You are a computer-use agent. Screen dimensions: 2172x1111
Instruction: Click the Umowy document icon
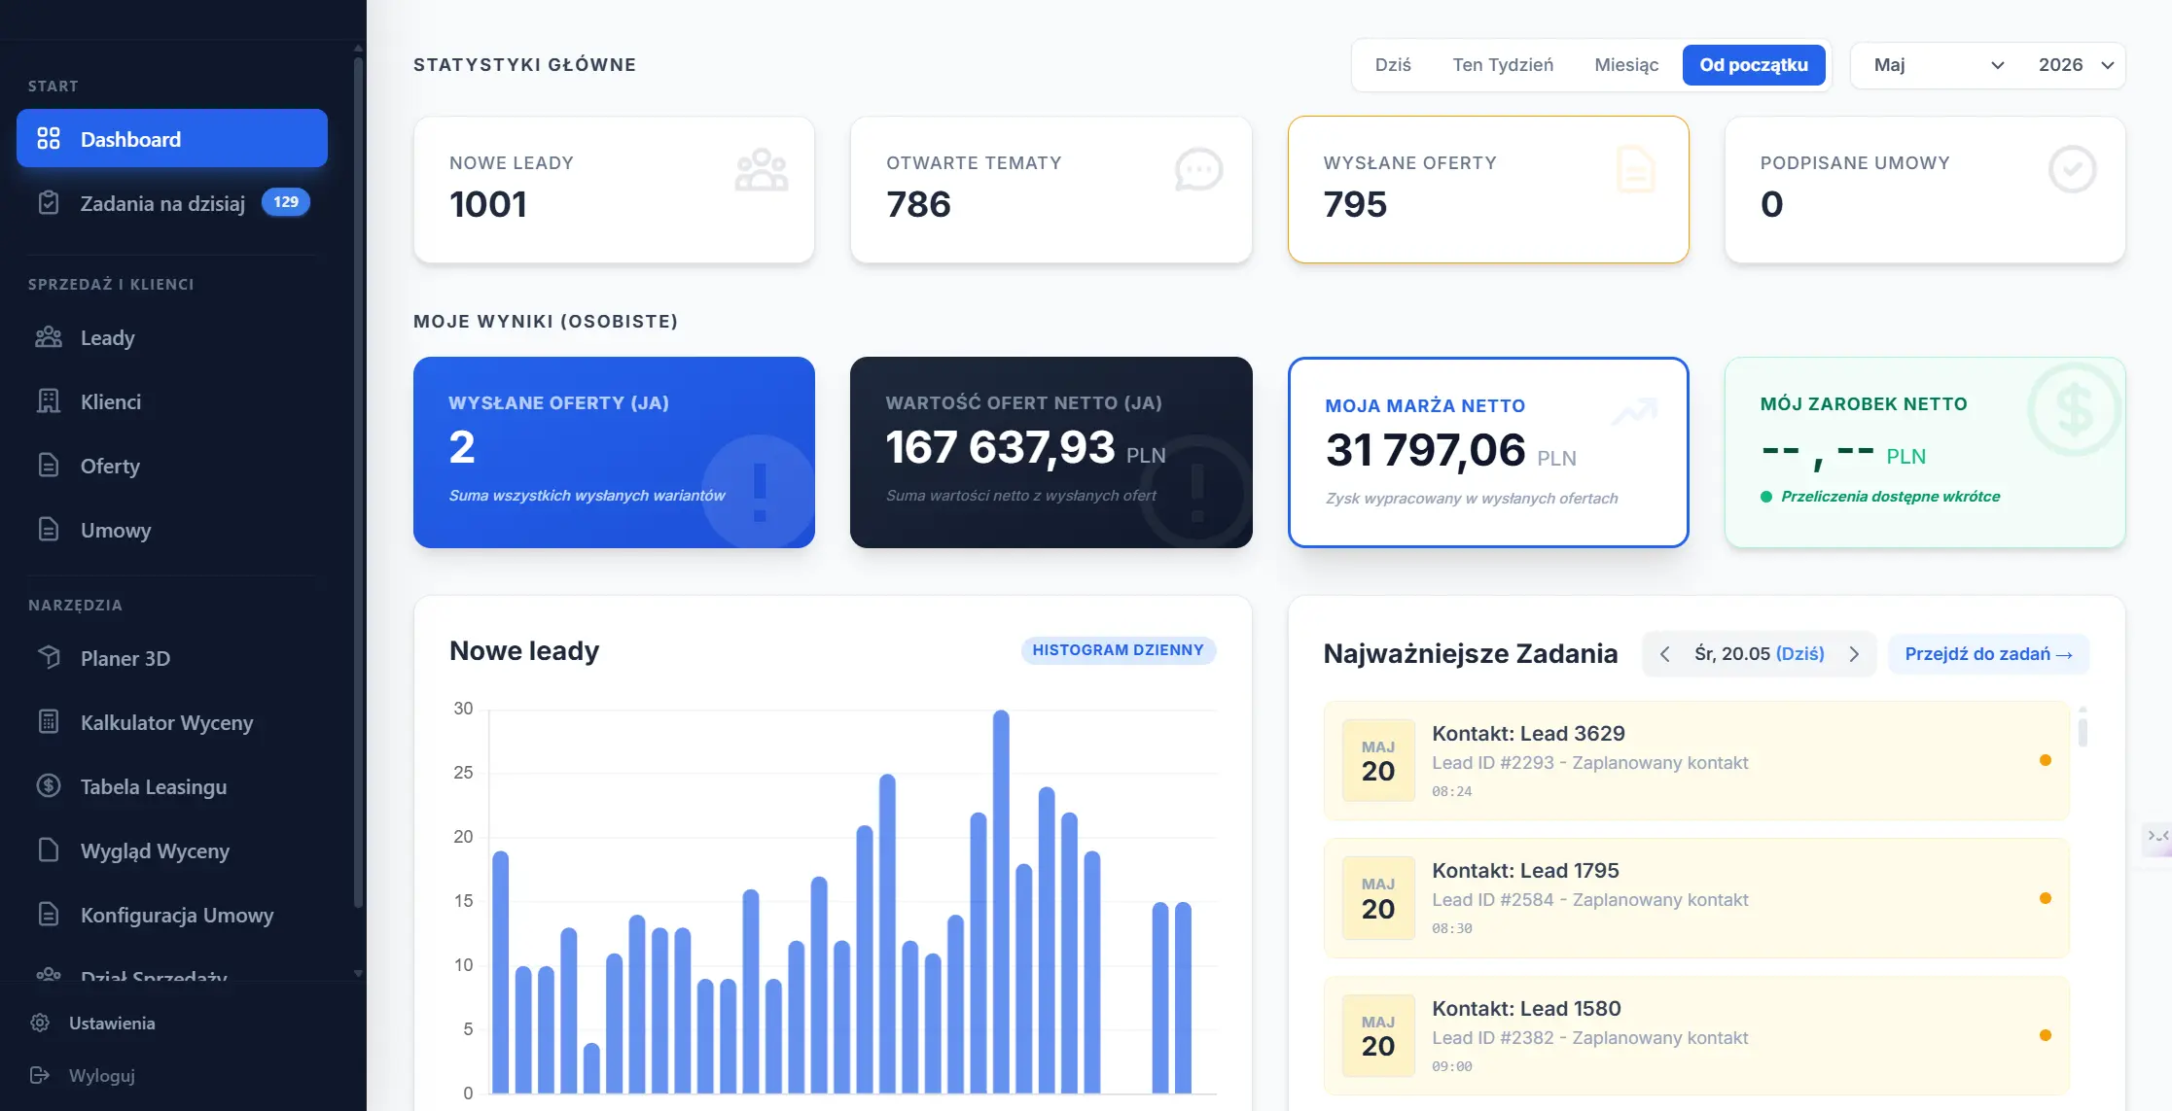click(x=49, y=530)
